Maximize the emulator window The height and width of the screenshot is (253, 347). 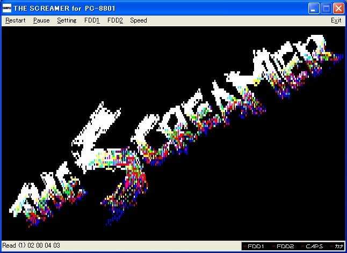(326, 8)
